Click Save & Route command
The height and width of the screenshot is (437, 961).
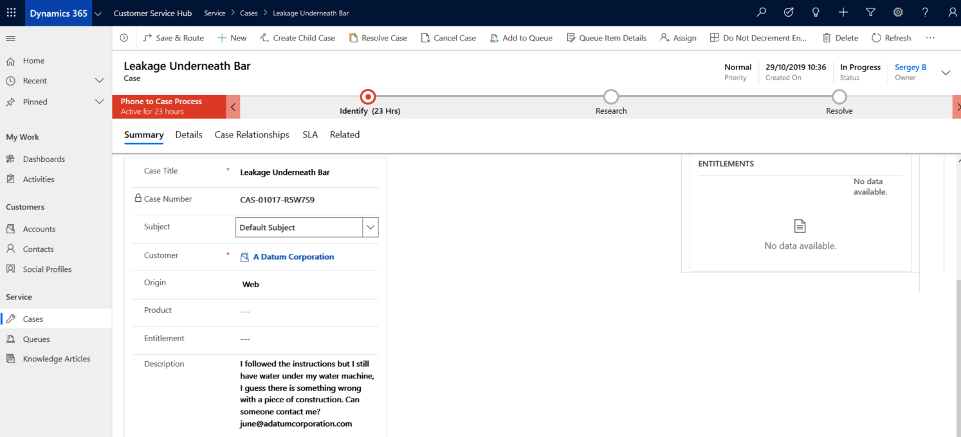click(x=173, y=38)
